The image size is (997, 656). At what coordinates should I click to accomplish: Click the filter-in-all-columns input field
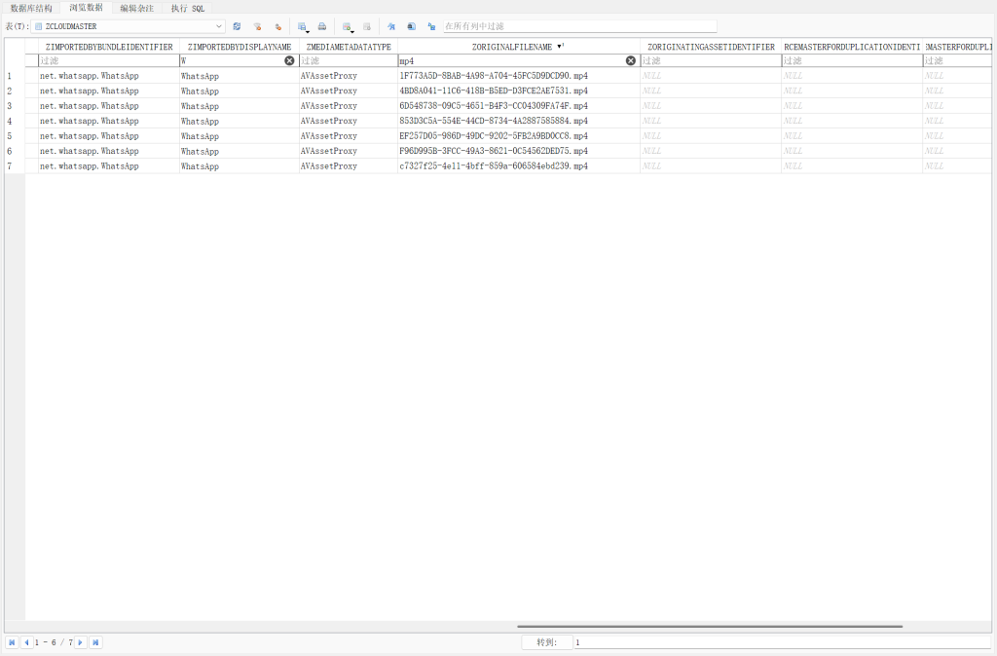pyautogui.click(x=579, y=26)
